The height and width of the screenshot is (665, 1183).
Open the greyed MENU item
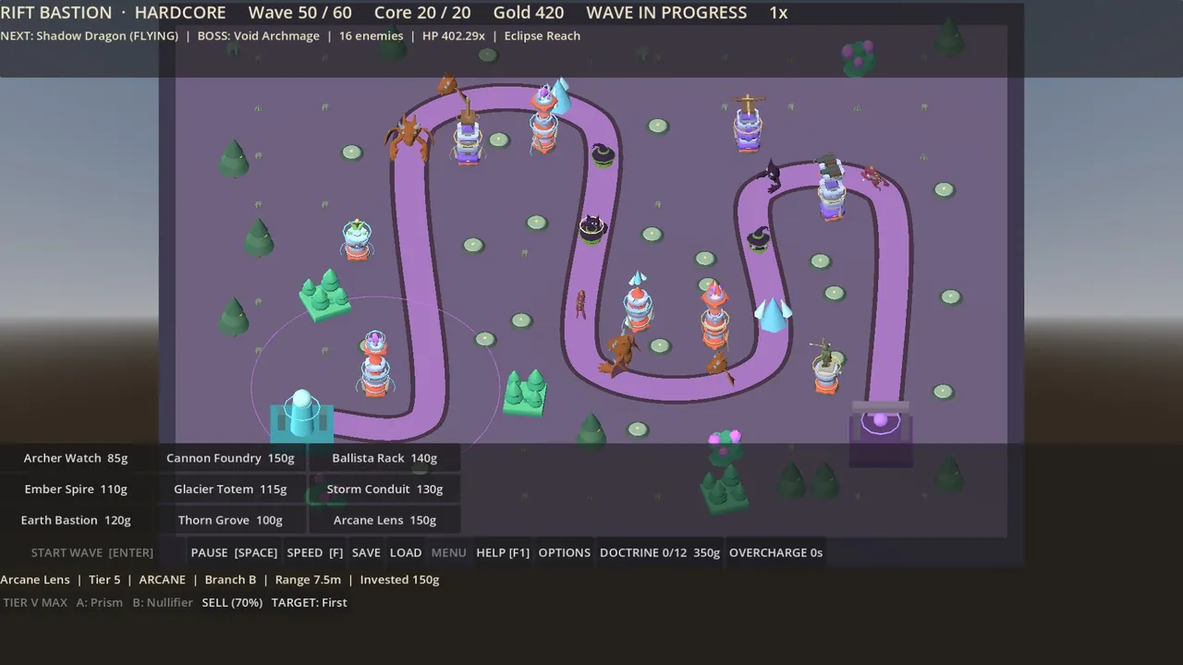(448, 552)
